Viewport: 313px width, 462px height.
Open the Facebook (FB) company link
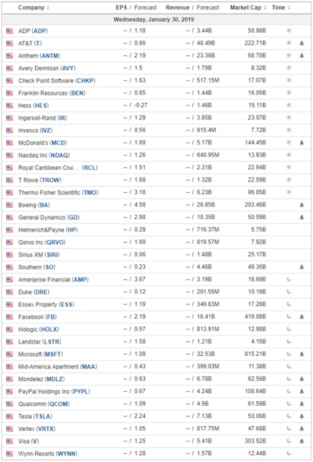40,317
